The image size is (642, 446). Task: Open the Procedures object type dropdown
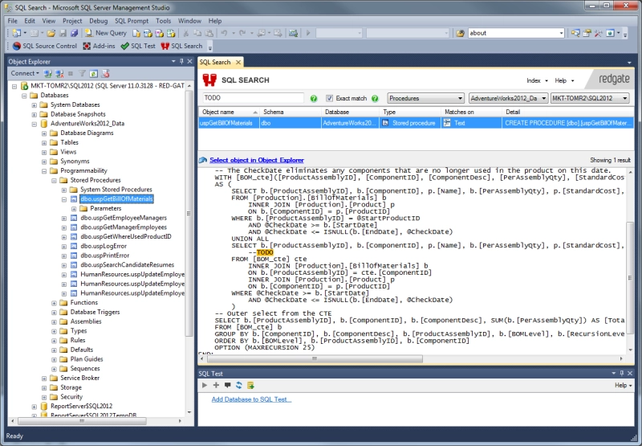tap(426, 98)
